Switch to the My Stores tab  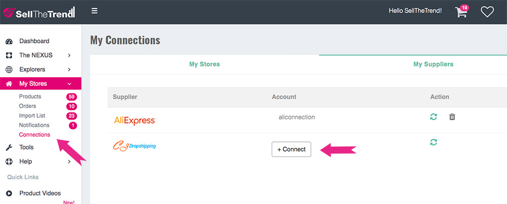204,64
